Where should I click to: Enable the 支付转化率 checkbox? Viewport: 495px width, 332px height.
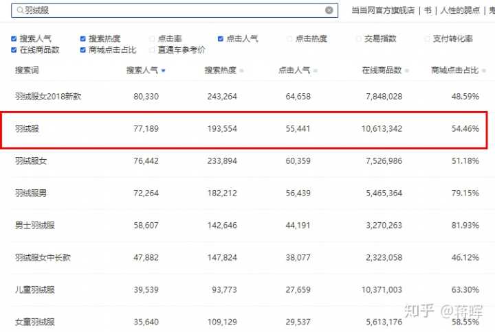427,38
